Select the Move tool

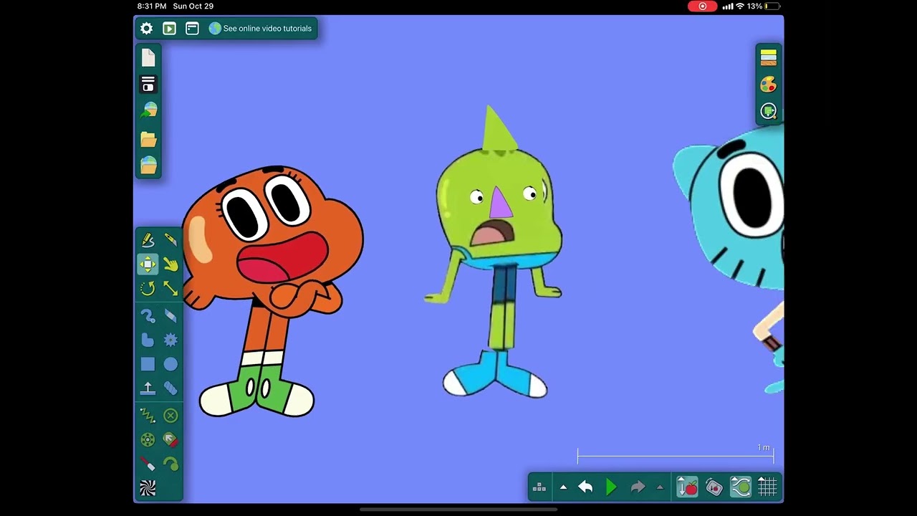pyautogui.click(x=148, y=264)
